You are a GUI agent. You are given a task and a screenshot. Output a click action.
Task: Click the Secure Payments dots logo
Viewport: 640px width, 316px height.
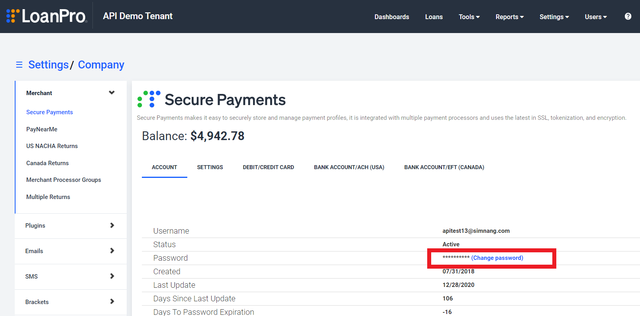(x=149, y=99)
